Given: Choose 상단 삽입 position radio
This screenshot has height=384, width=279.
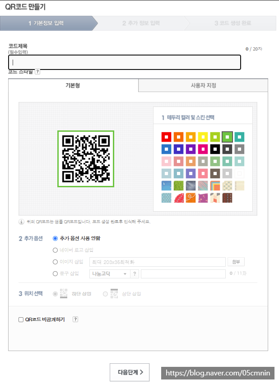Looking at the screenshot, I should 105,294.
